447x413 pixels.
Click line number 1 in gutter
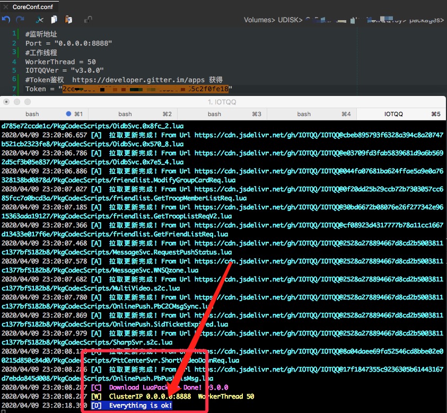point(14,33)
